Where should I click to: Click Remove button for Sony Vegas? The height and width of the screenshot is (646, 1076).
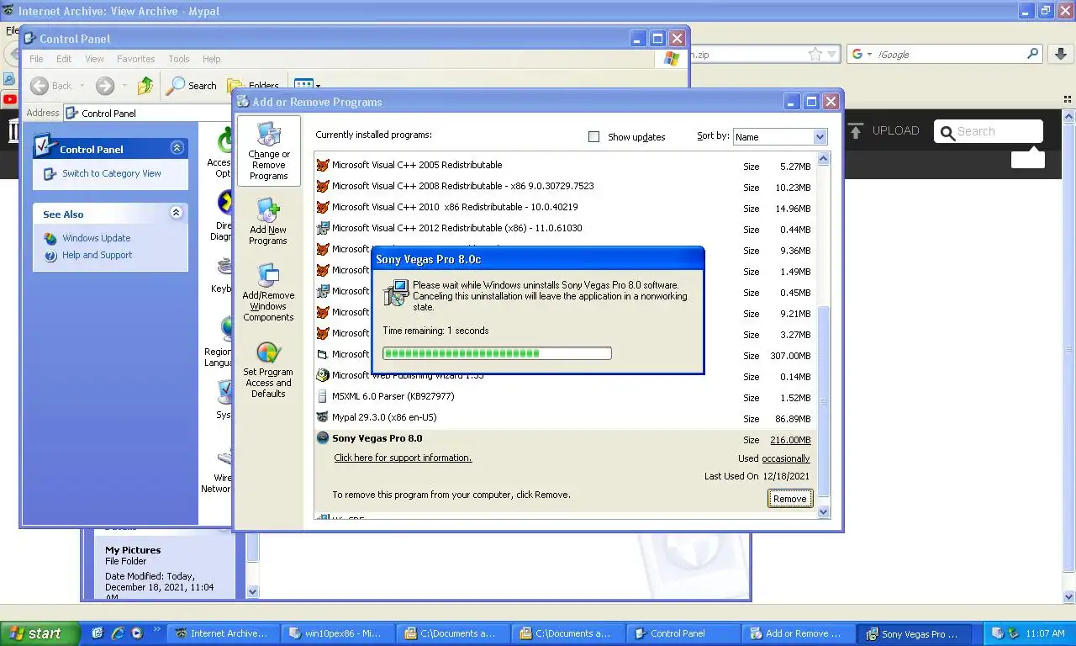[x=789, y=499]
